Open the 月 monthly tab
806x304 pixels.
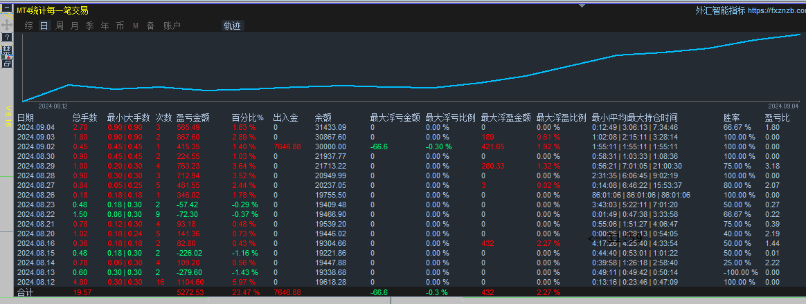coord(75,26)
